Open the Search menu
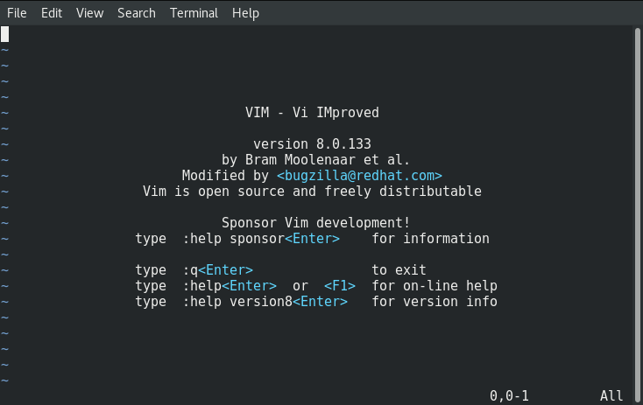The width and height of the screenshot is (643, 405). pos(136,13)
